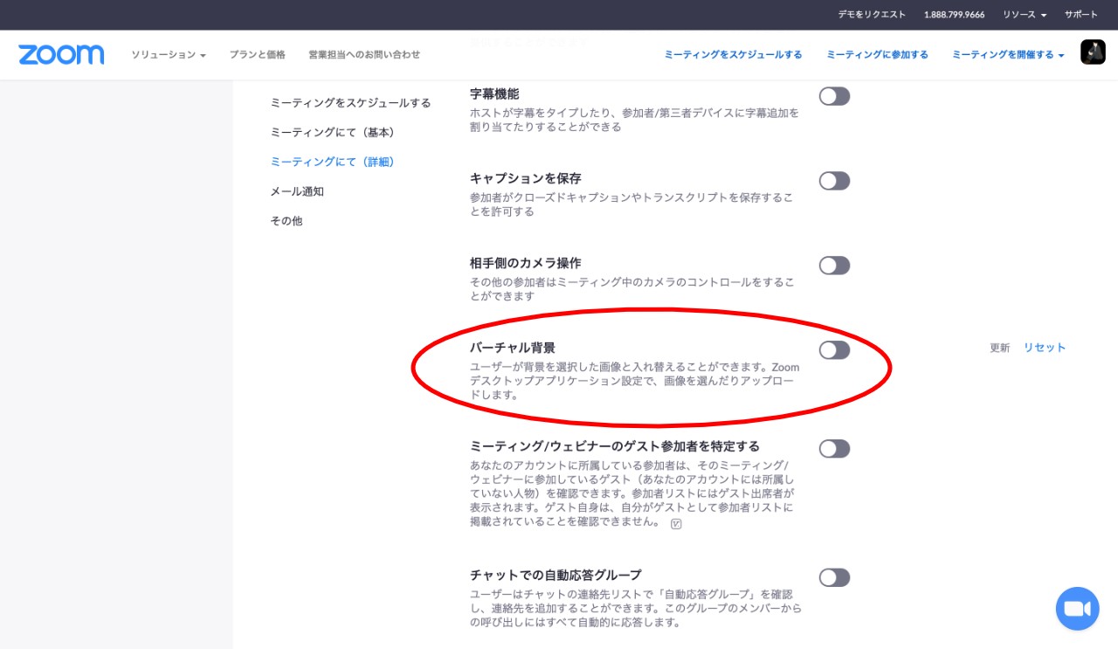Turn on 相手側のカメラ操作 switch
Screen dimensions: 1118x649
point(834,266)
